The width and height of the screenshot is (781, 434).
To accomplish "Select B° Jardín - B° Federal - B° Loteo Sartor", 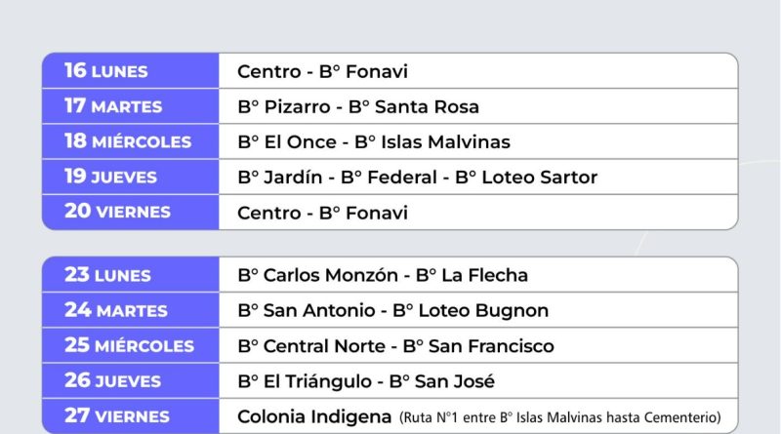I will (417, 177).
